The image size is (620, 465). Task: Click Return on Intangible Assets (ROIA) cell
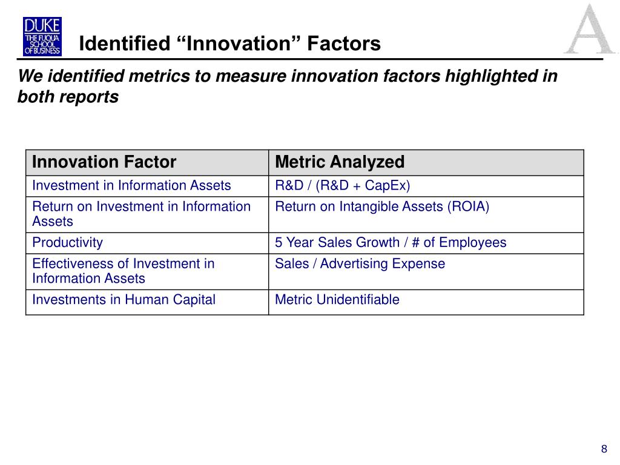click(426, 214)
